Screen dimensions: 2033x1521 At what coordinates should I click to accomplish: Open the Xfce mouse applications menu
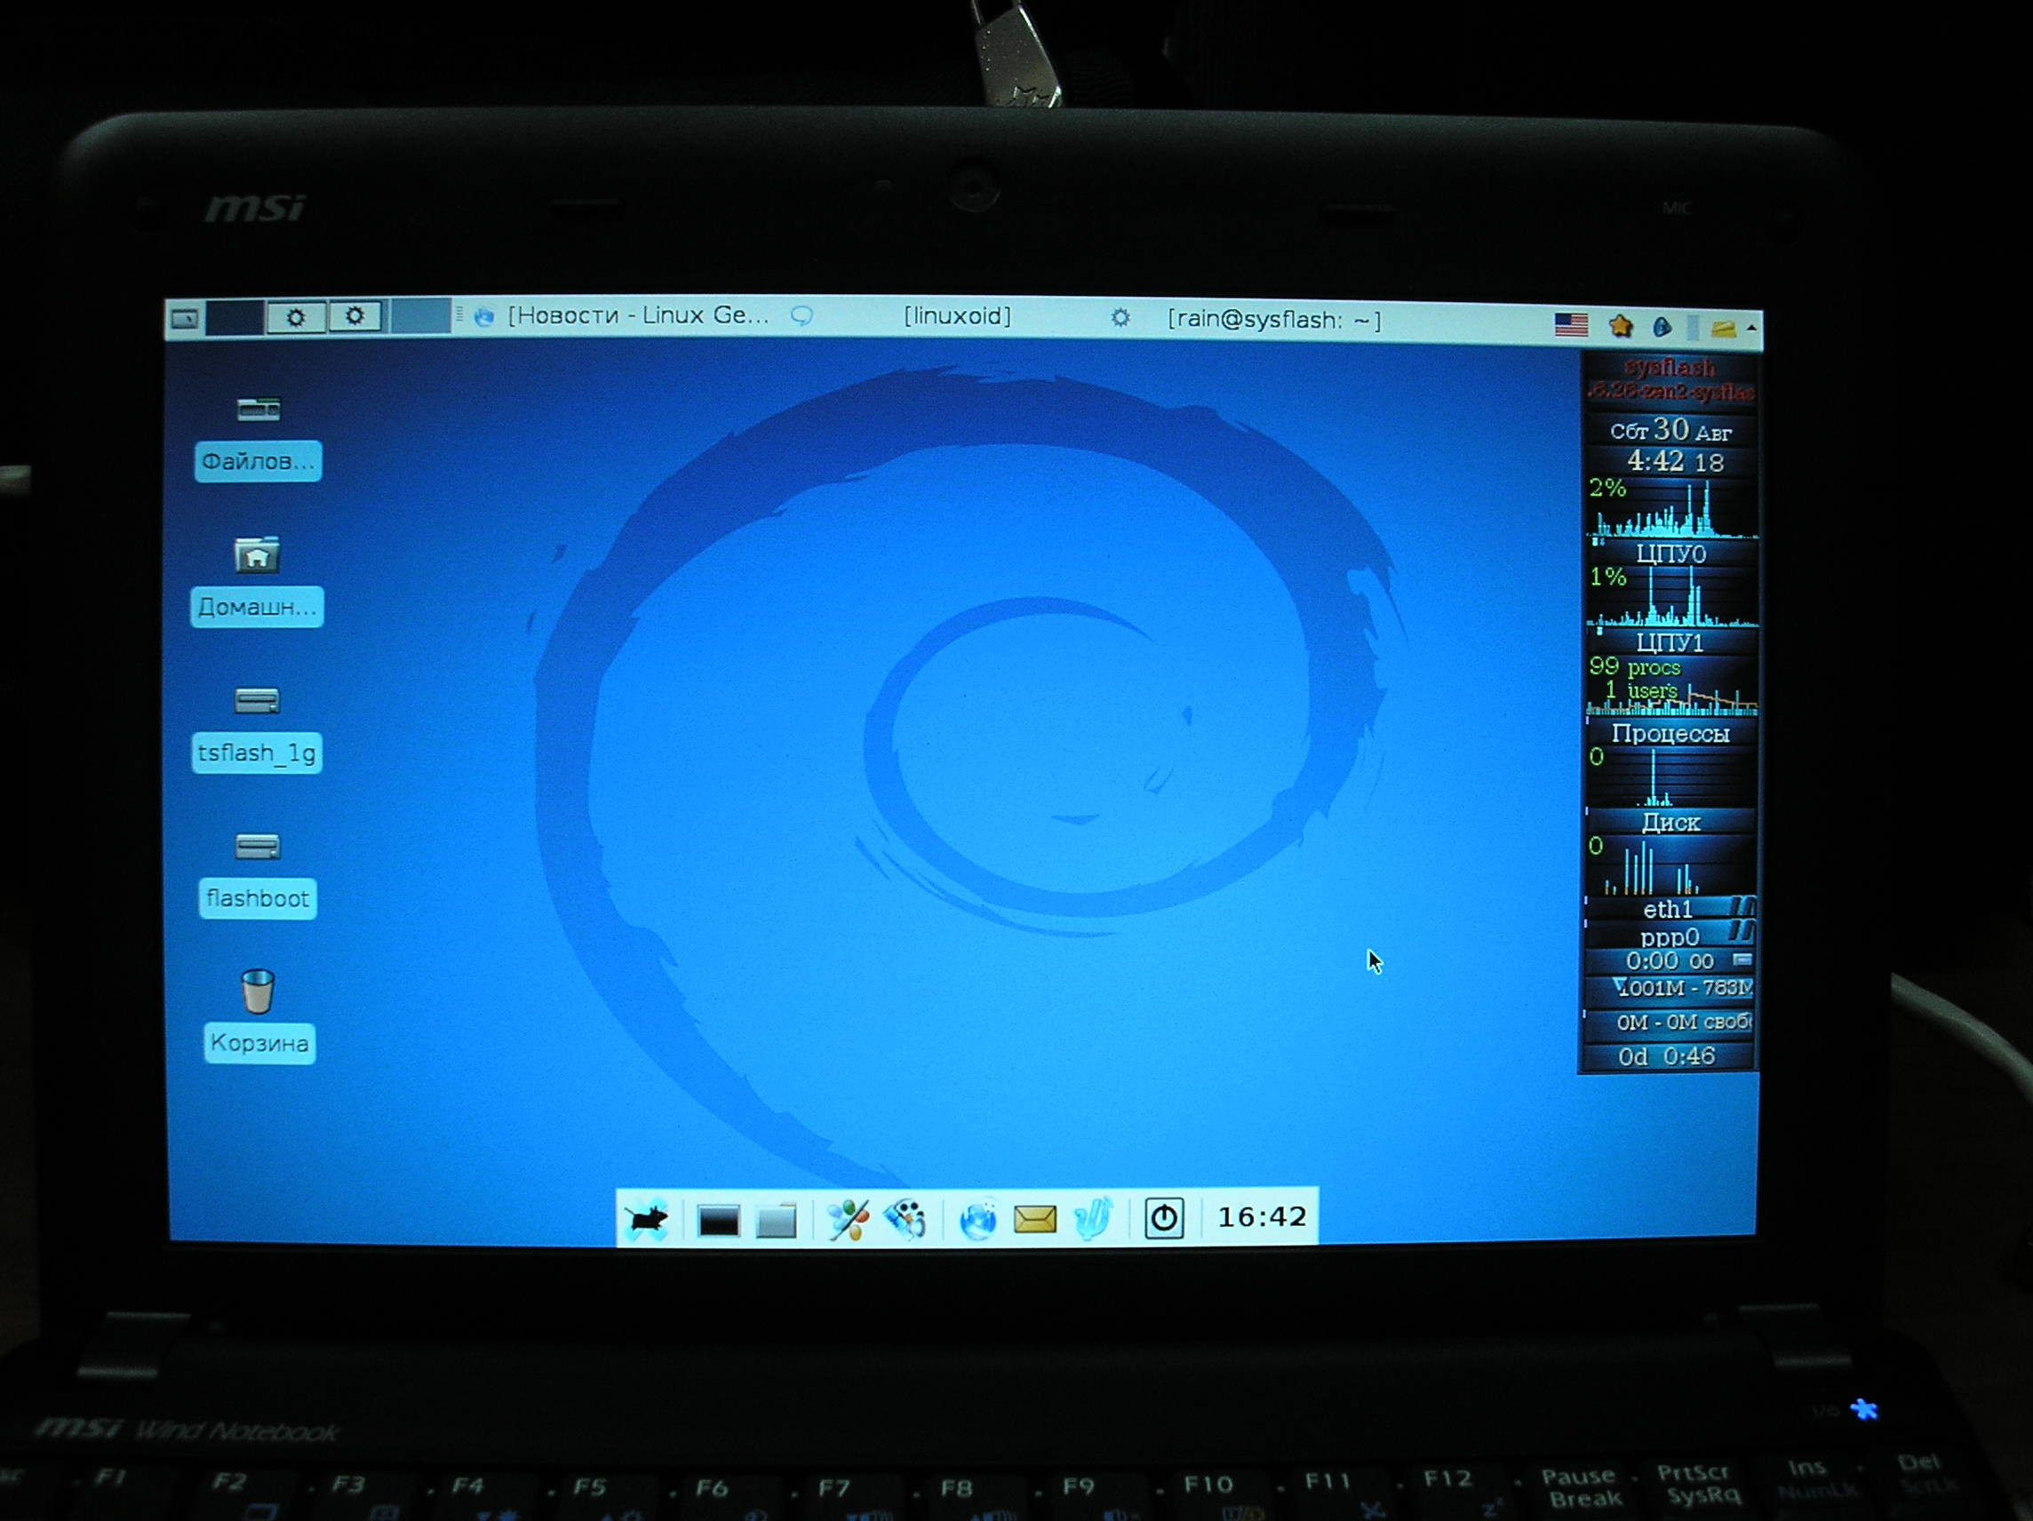tap(647, 1220)
